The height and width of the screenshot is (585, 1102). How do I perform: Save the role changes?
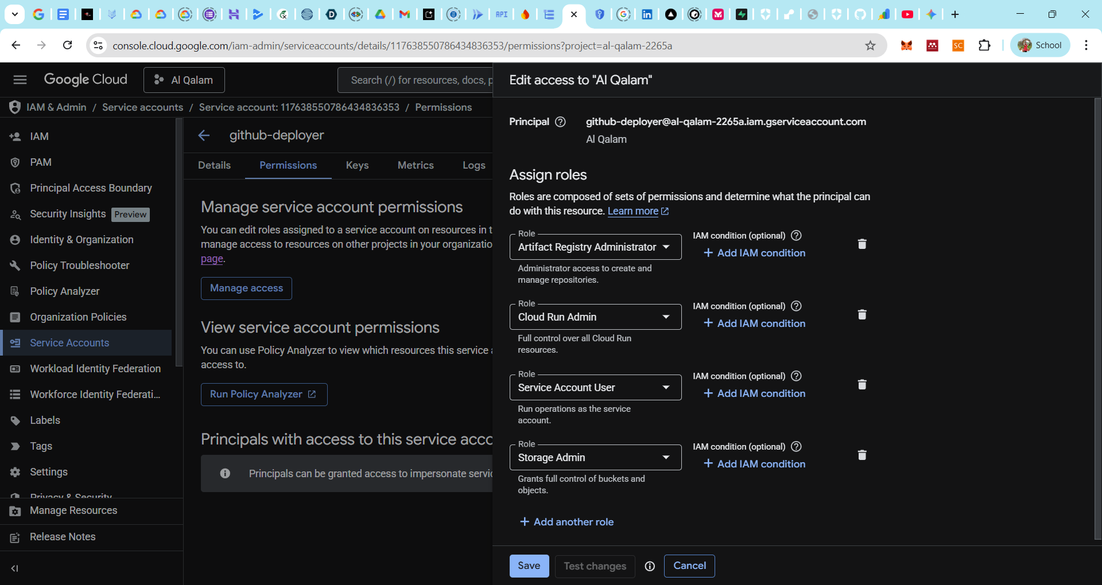[x=529, y=566]
